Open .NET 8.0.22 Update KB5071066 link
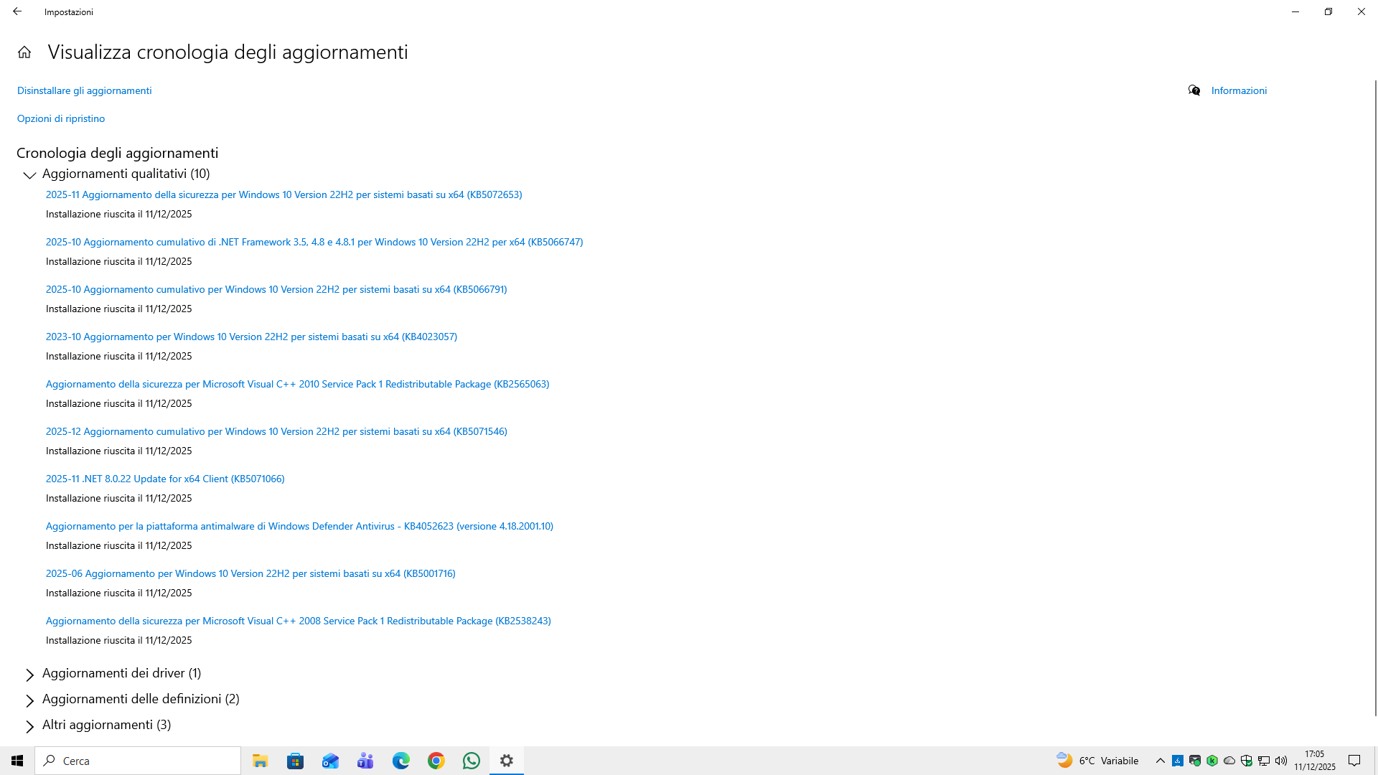This screenshot has width=1378, height=775. pyautogui.click(x=165, y=479)
